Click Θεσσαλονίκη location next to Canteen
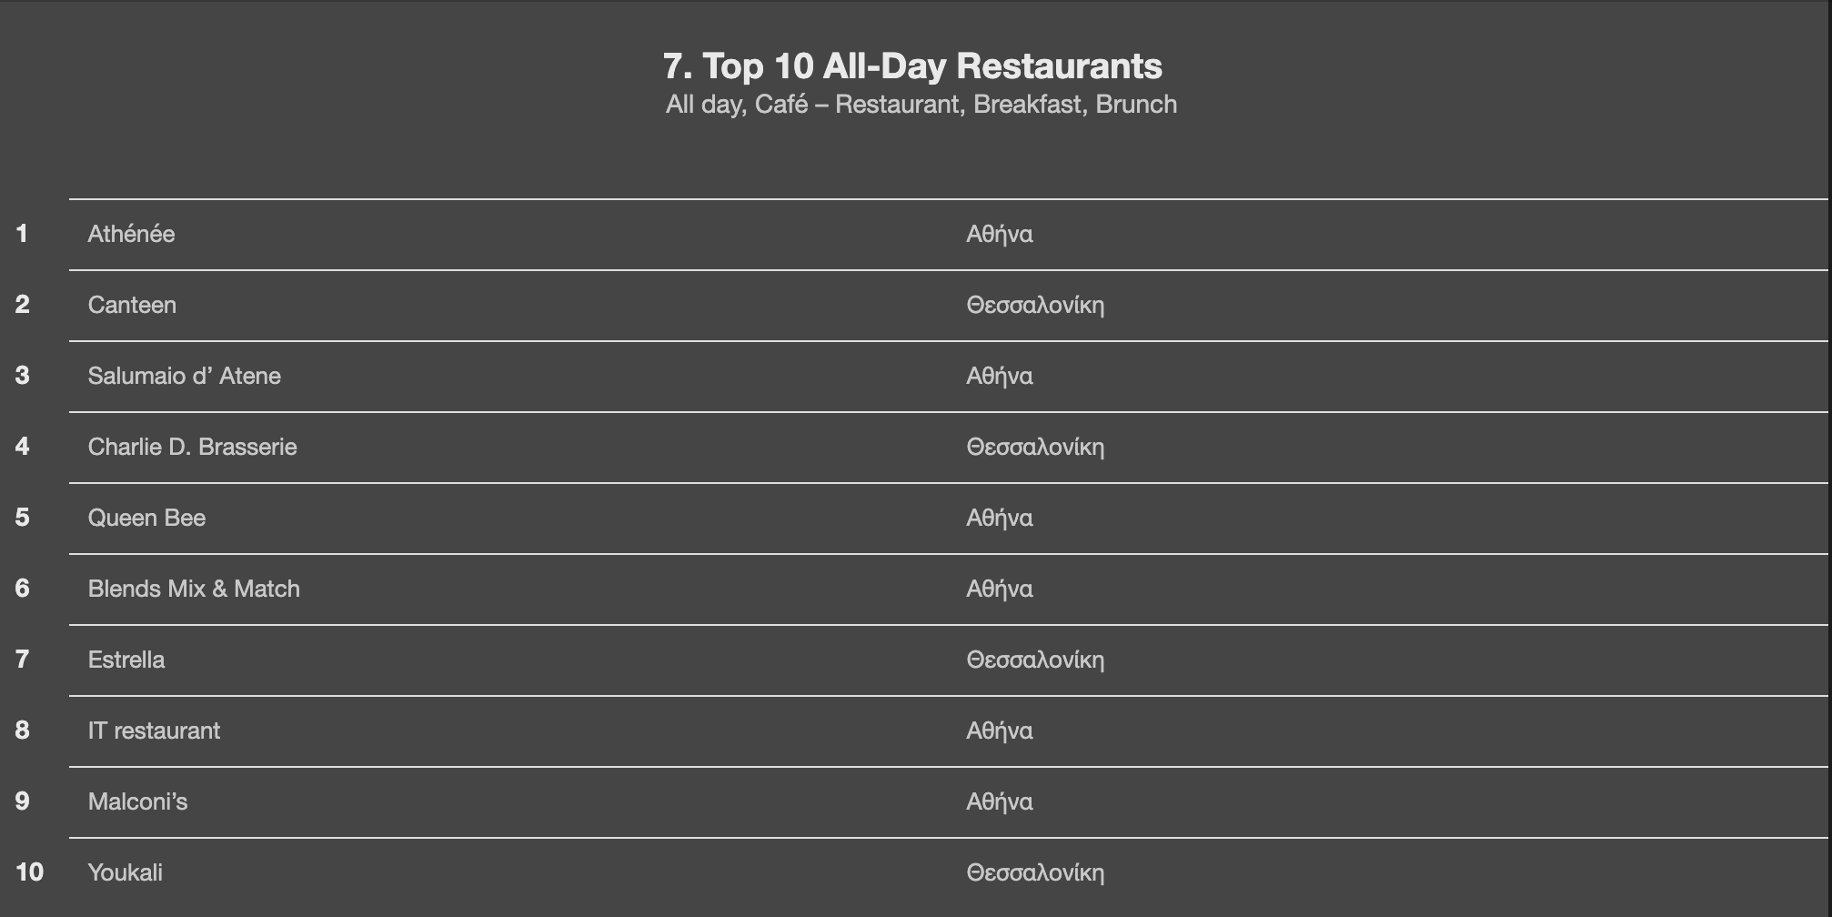The height and width of the screenshot is (917, 1832). pyautogui.click(x=1035, y=305)
